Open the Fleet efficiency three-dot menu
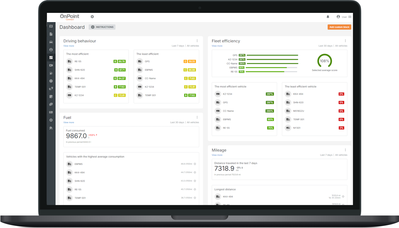The width and height of the screenshot is (399, 228). 345,41
